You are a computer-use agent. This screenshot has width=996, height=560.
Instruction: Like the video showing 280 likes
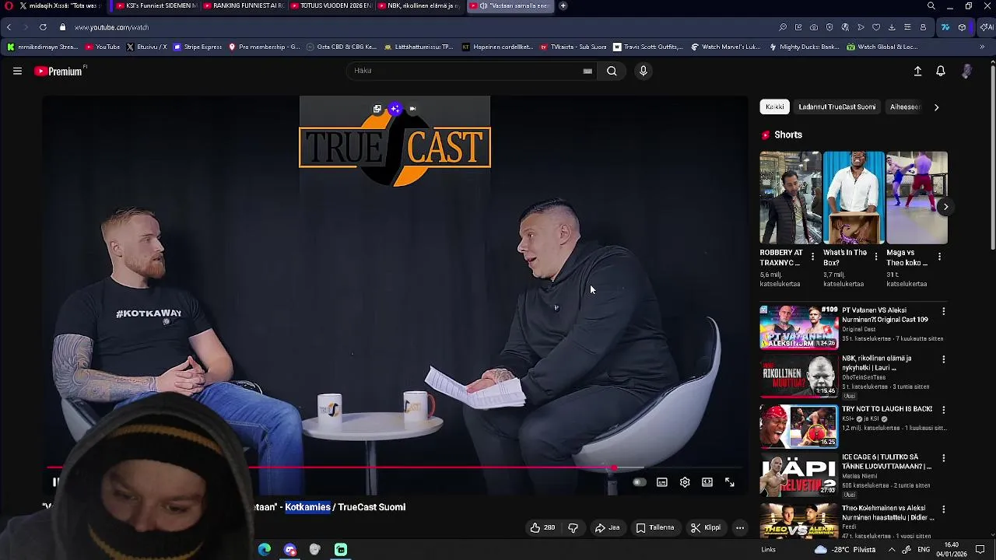(x=542, y=527)
